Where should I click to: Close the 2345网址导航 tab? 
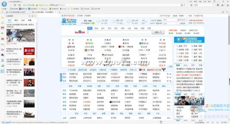pyautogui.click(x=55, y=12)
